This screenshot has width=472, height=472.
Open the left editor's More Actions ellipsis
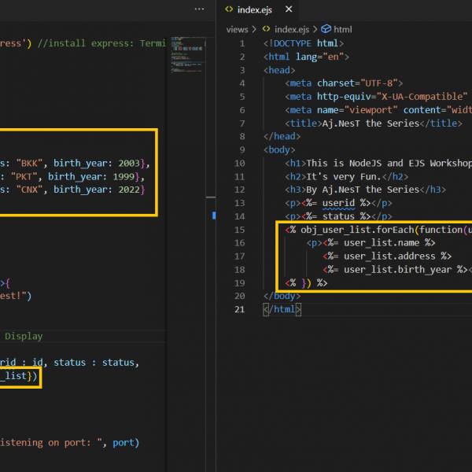click(x=199, y=9)
